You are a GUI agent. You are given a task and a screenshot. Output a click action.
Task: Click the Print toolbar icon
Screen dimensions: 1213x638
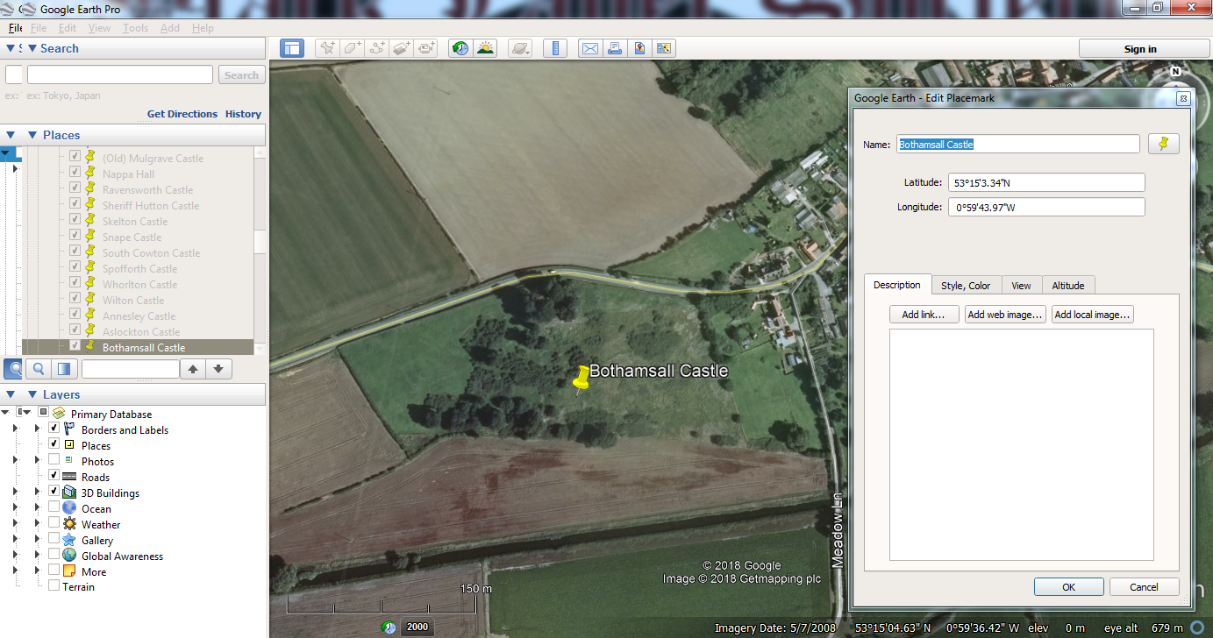click(616, 48)
